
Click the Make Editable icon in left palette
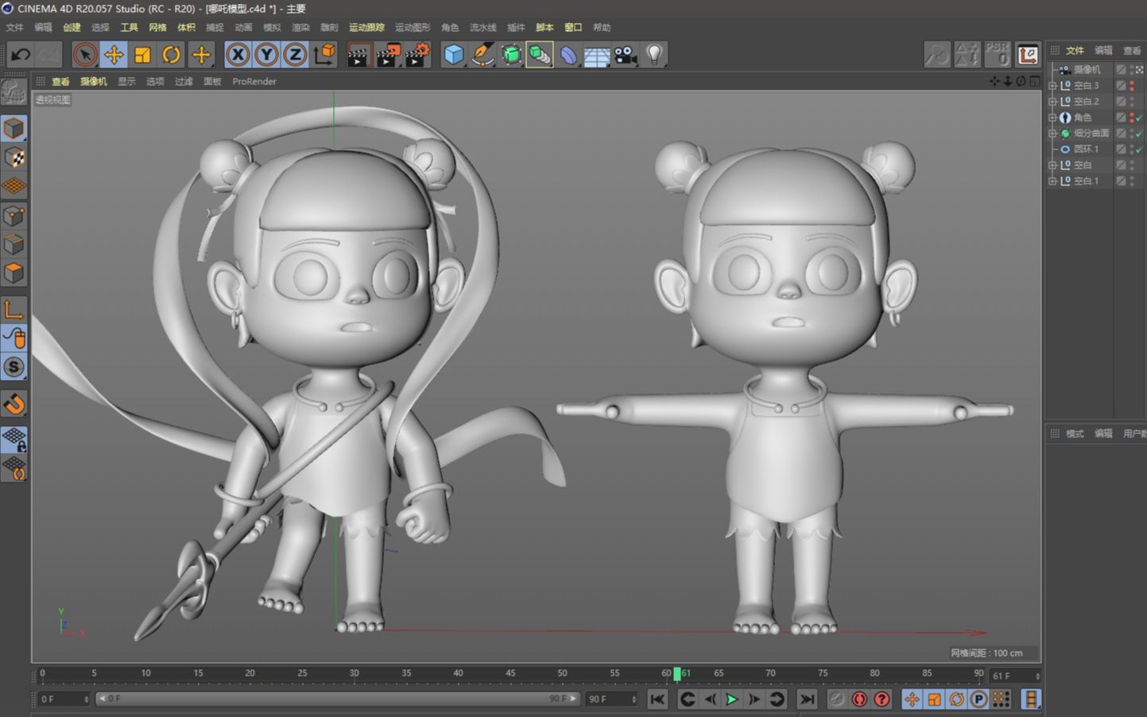pos(14,92)
